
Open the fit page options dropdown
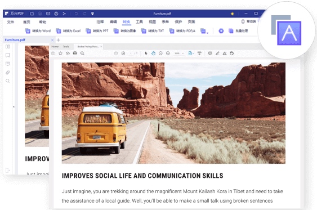coord(191,53)
